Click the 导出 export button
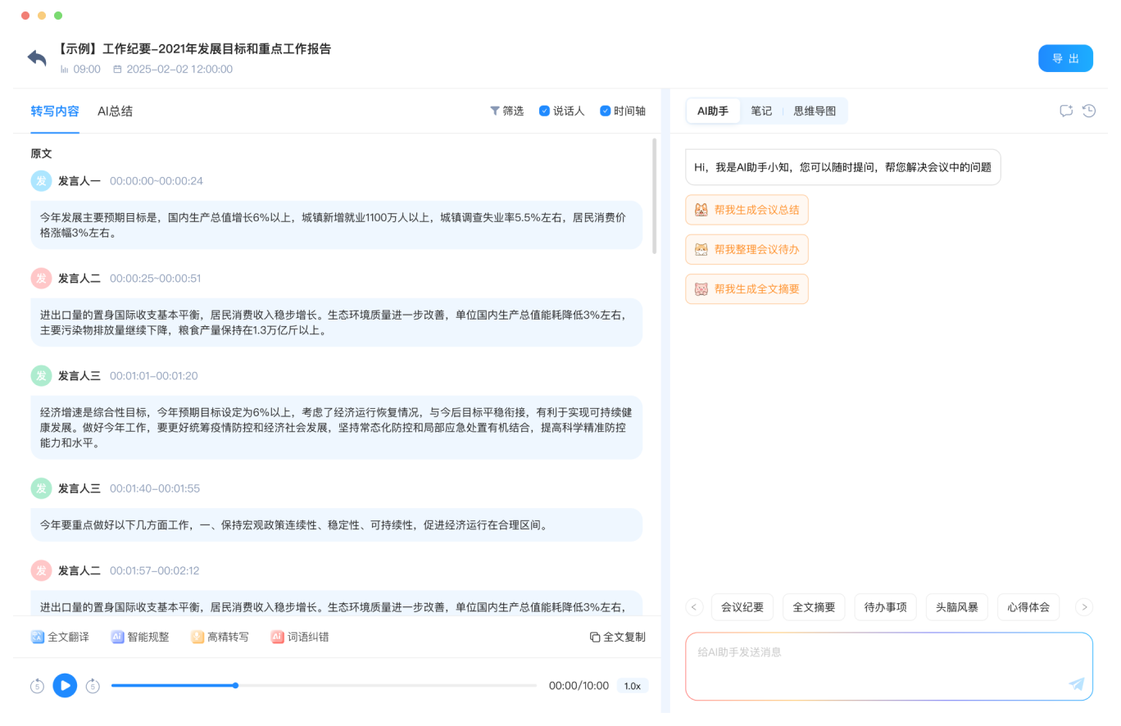Screen dimensions: 1121x726 point(1065,58)
